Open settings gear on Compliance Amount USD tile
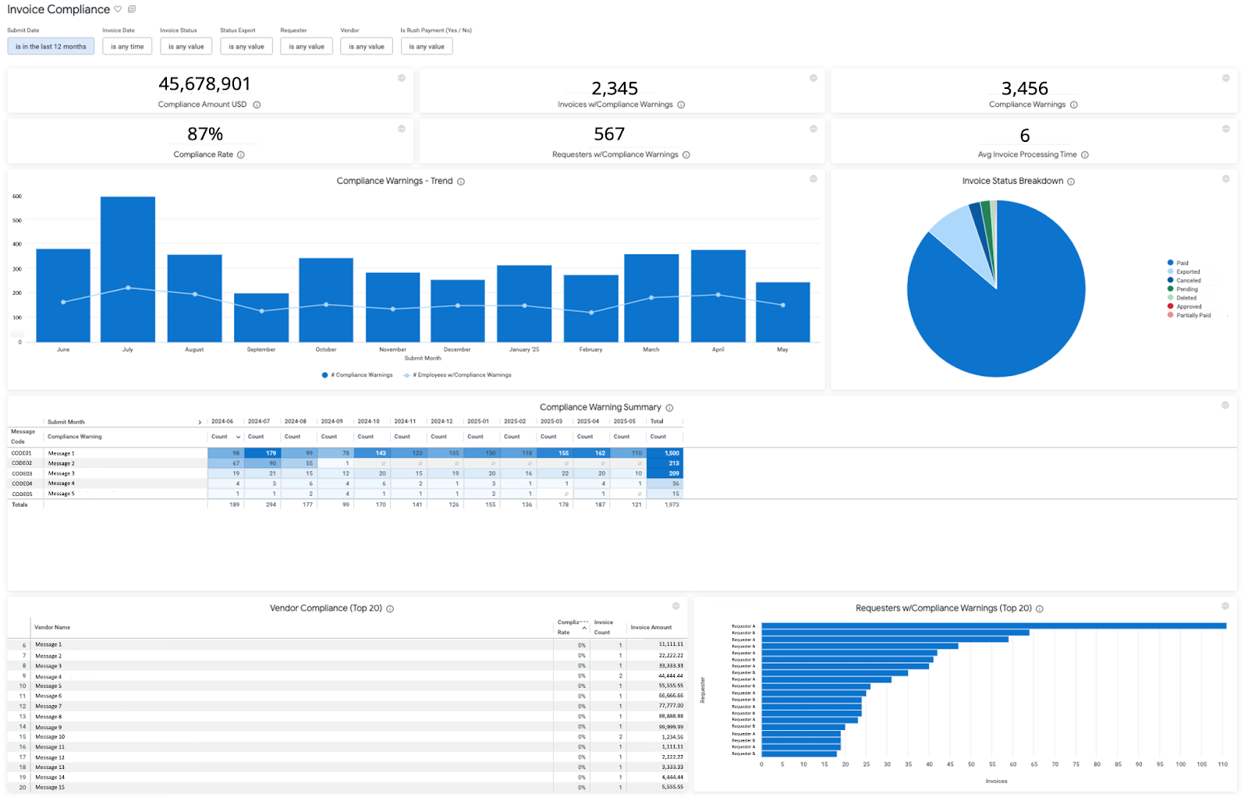The width and height of the screenshot is (1248, 808). 401,78
